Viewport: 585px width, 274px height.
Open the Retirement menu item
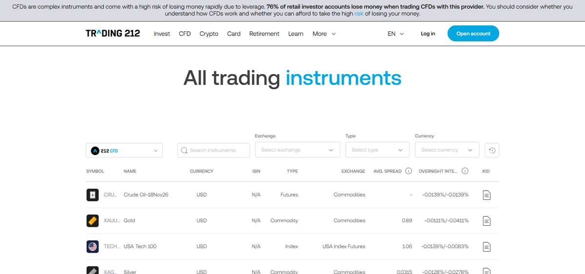coord(264,34)
